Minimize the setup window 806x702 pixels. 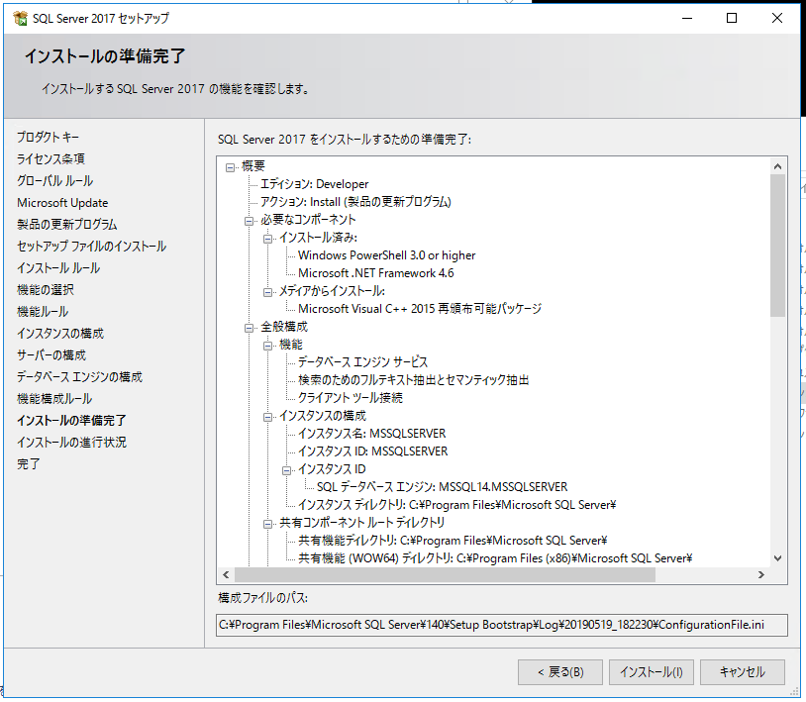(687, 18)
